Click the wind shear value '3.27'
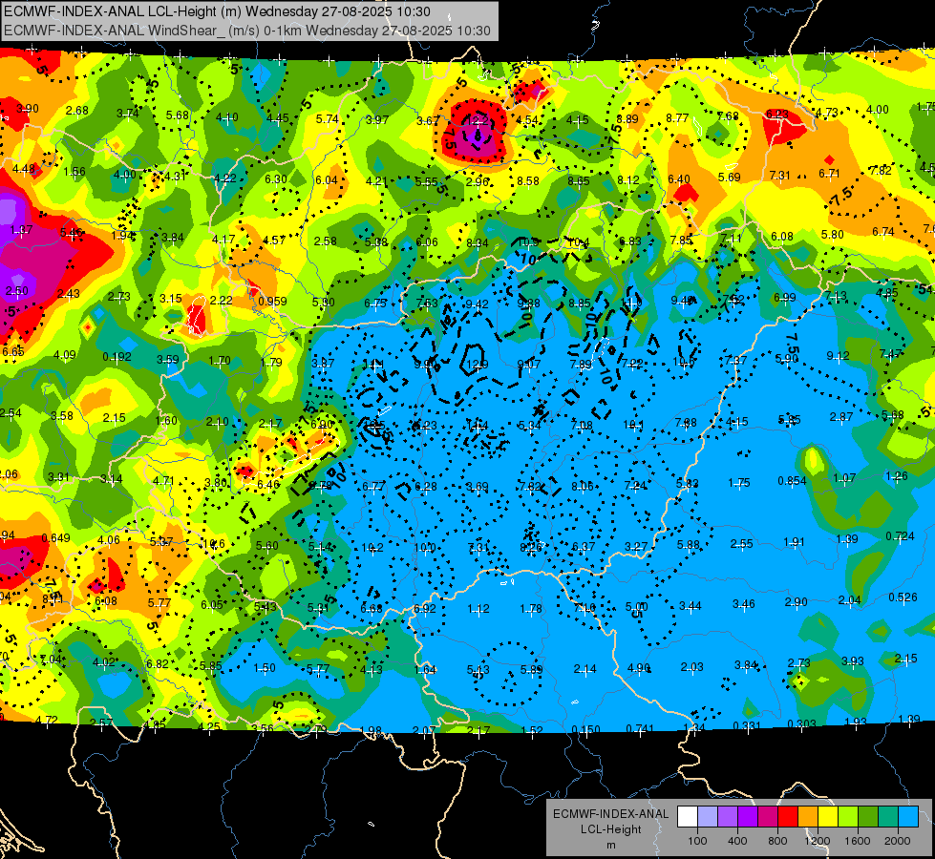This screenshot has height=859, width=935. [x=636, y=546]
